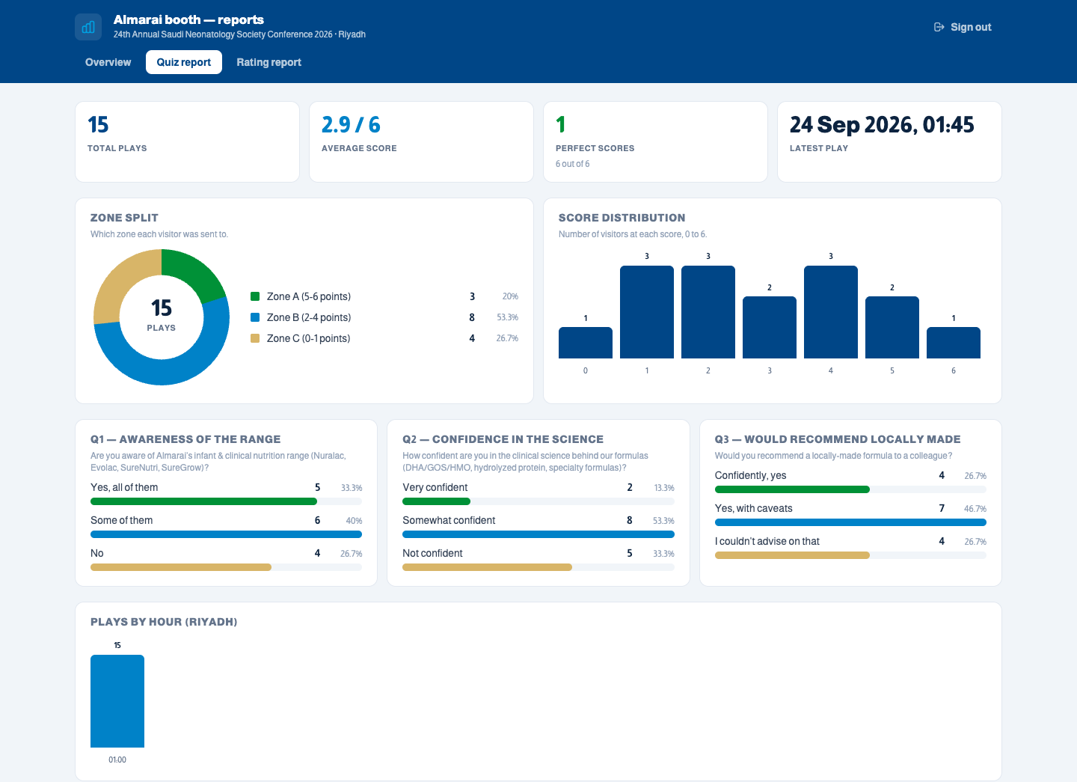Click the Sign out link

pyautogui.click(x=963, y=27)
